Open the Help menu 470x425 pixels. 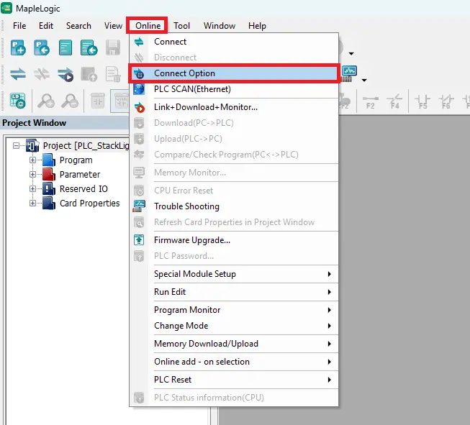pos(257,26)
